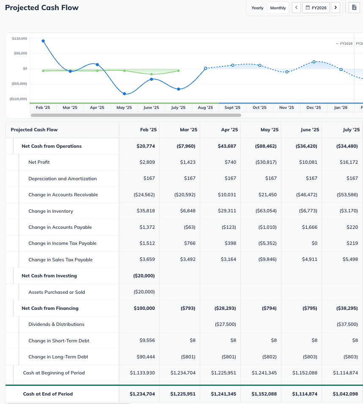Select Assets Purchased or Sold row
This screenshot has width=363, height=404.
pos(57,292)
